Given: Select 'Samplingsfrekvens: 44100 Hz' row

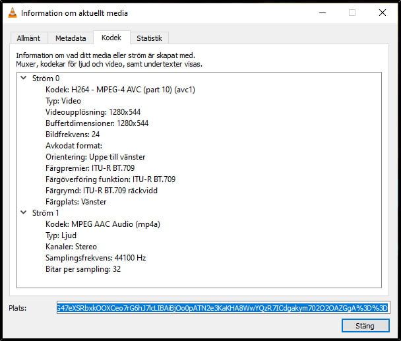Looking at the screenshot, I should [96, 258].
